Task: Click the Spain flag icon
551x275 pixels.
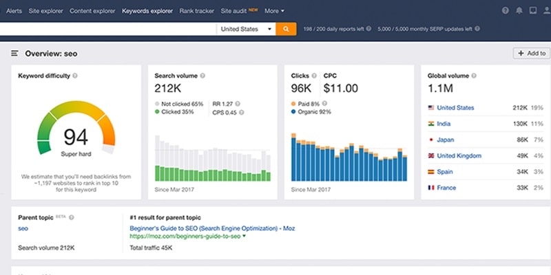Action: [x=431, y=172]
